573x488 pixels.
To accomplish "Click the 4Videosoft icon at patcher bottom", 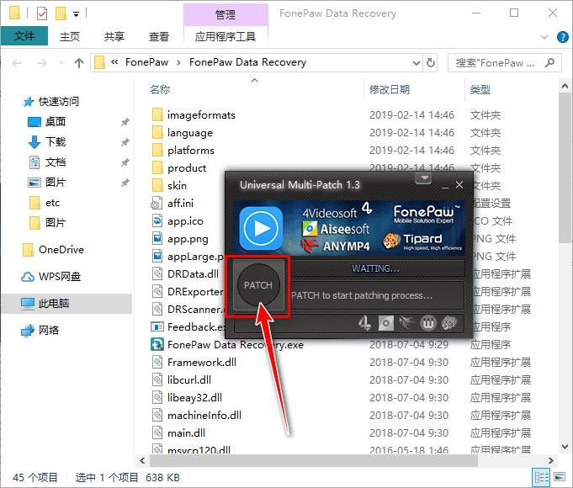I will [364, 323].
